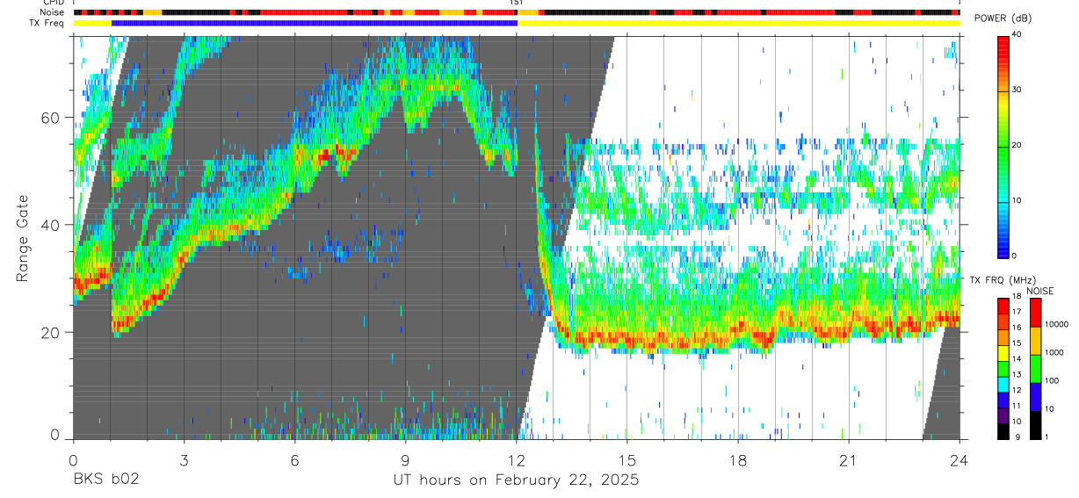Click the Noise strip above the plot
The height and width of the screenshot is (498, 1079).
point(516,12)
